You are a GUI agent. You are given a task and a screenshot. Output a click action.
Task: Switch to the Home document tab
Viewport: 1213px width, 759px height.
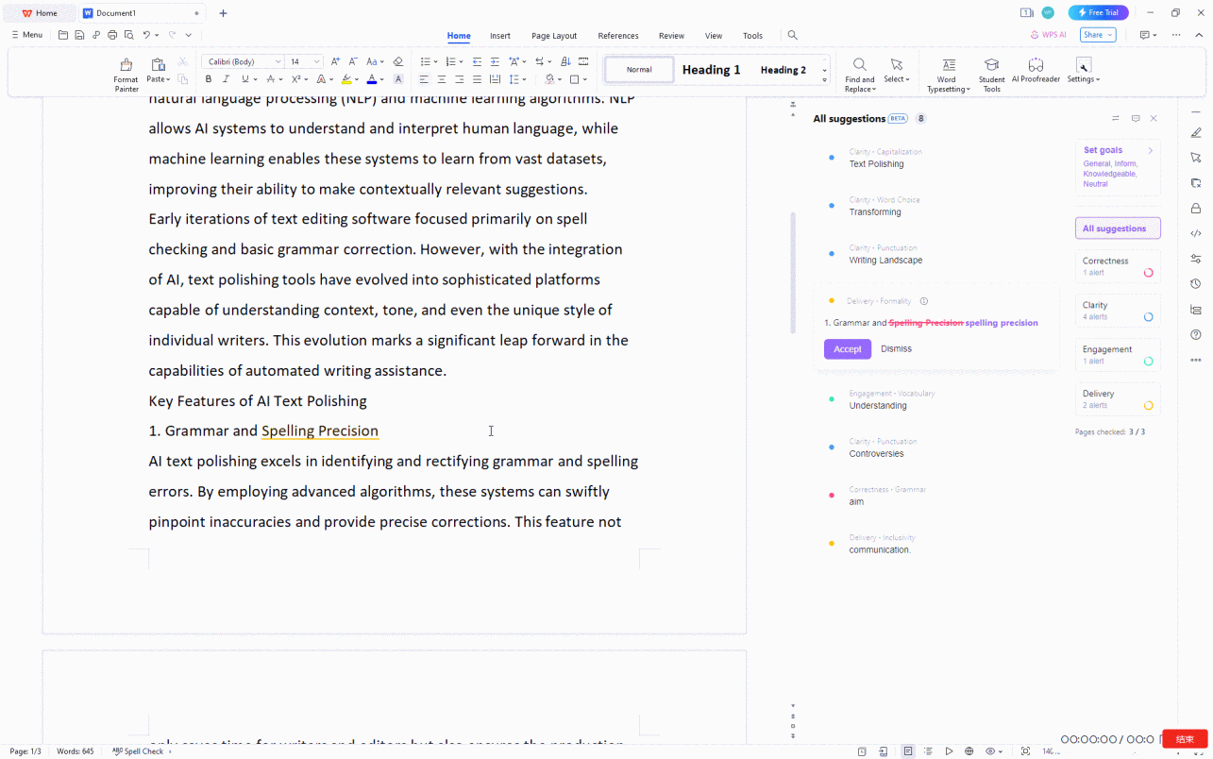tap(40, 13)
